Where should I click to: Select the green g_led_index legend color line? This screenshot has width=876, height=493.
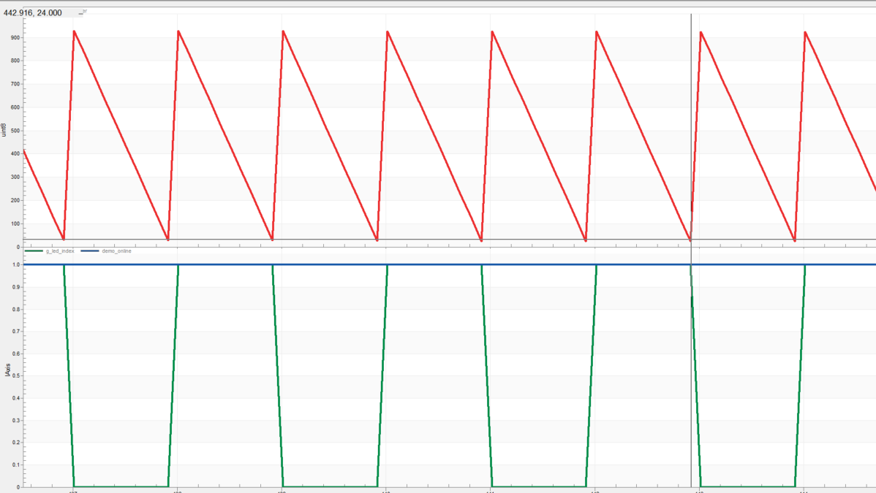pyautogui.click(x=34, y=251)
